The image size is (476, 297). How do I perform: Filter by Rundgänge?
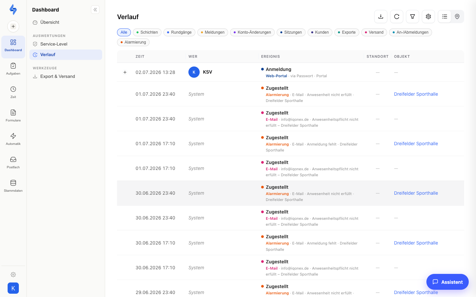179,32
